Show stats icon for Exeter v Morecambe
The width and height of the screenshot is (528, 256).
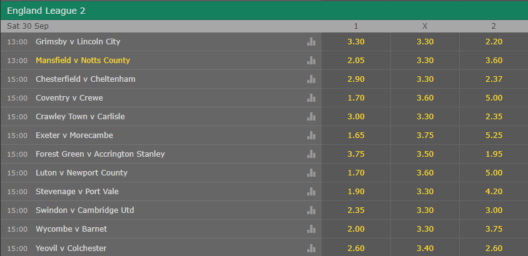(311, 135)
